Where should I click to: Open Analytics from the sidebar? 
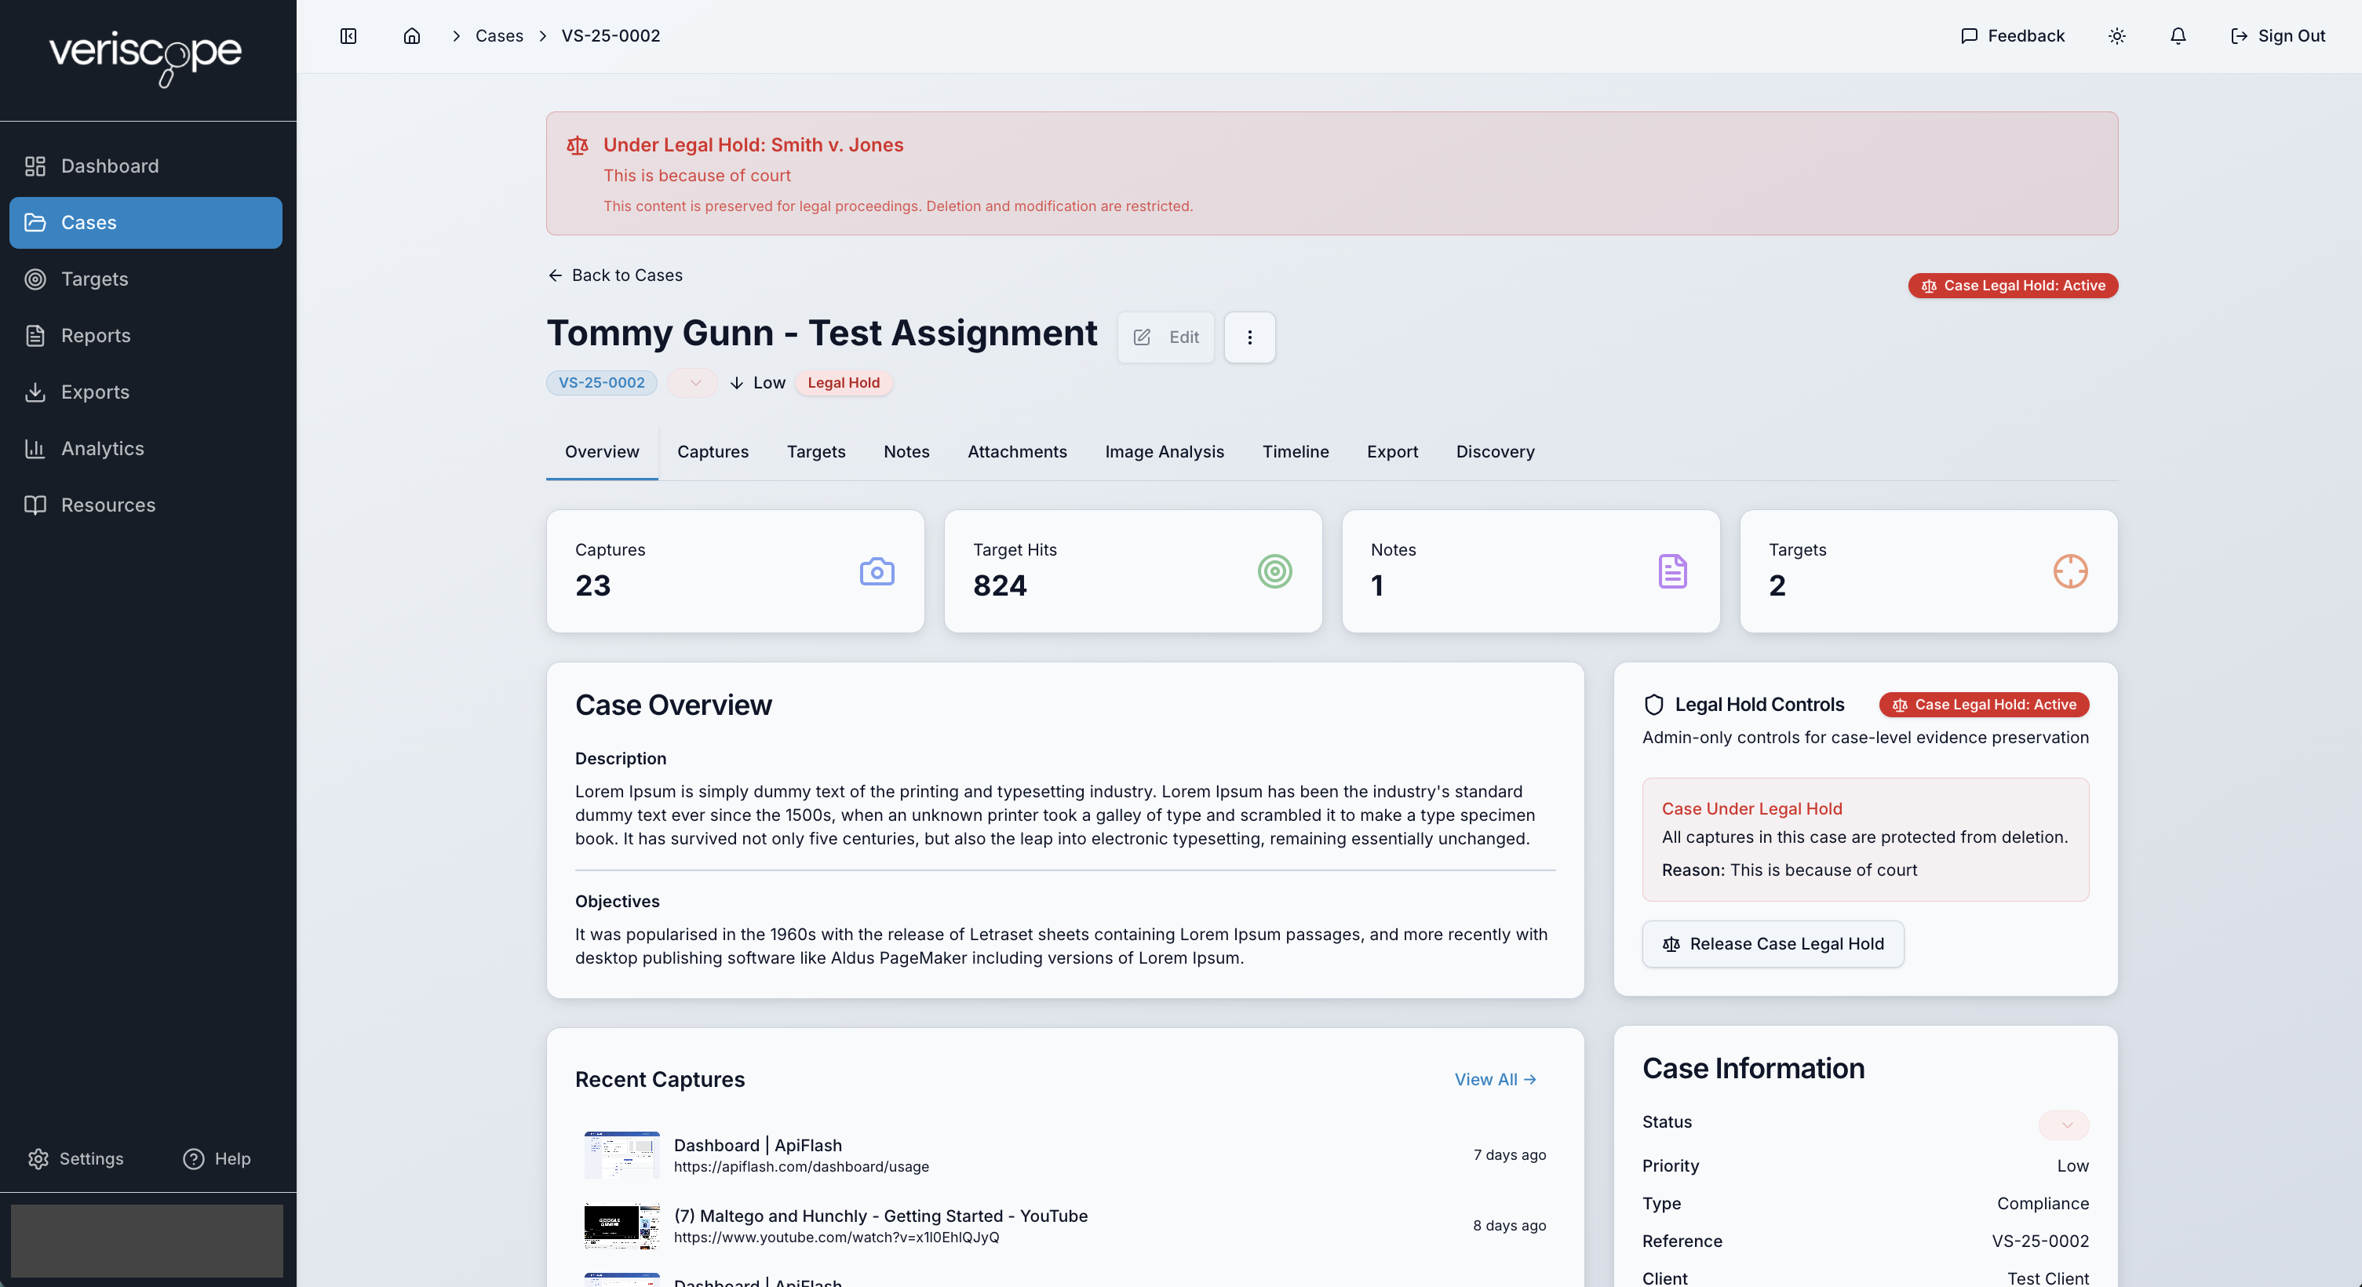102,448
